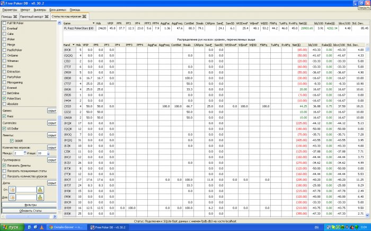Launch VLC from the quick launch bar
This screenshot has width=371, height=231.
tap(41, 227)
